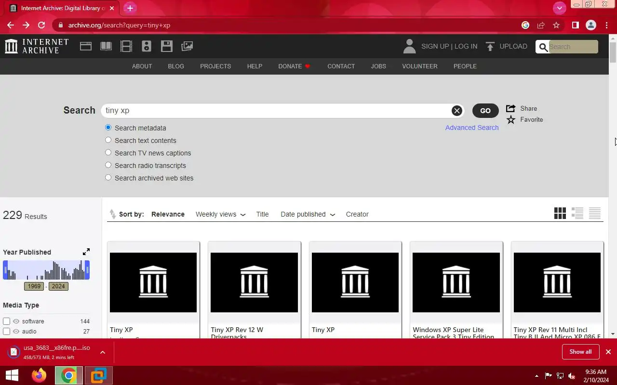Screen dimensions: 617x385
Task: Select Search metadata radio button
Action: (x=108, y=128)
